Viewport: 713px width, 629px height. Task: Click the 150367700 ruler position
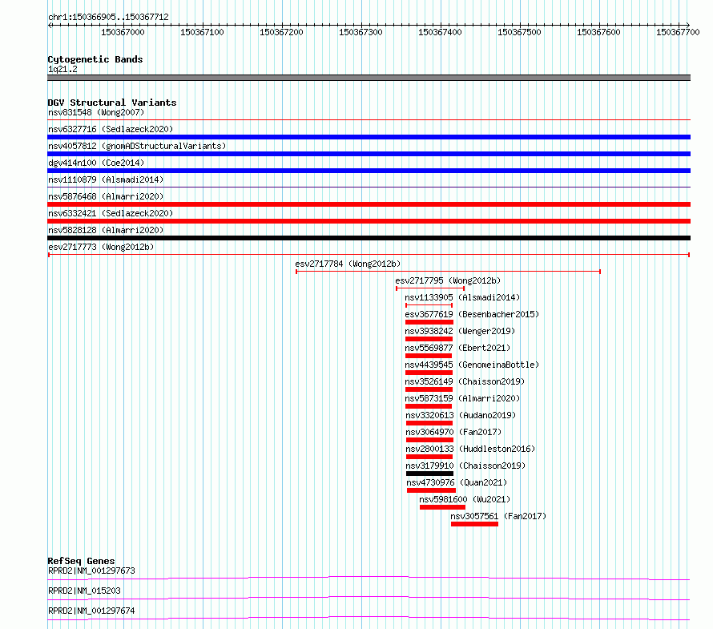678,32
